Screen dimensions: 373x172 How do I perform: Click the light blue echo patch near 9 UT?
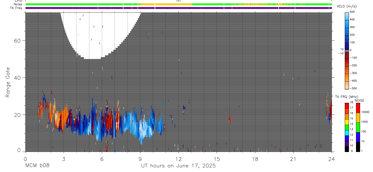coord(145,127)
